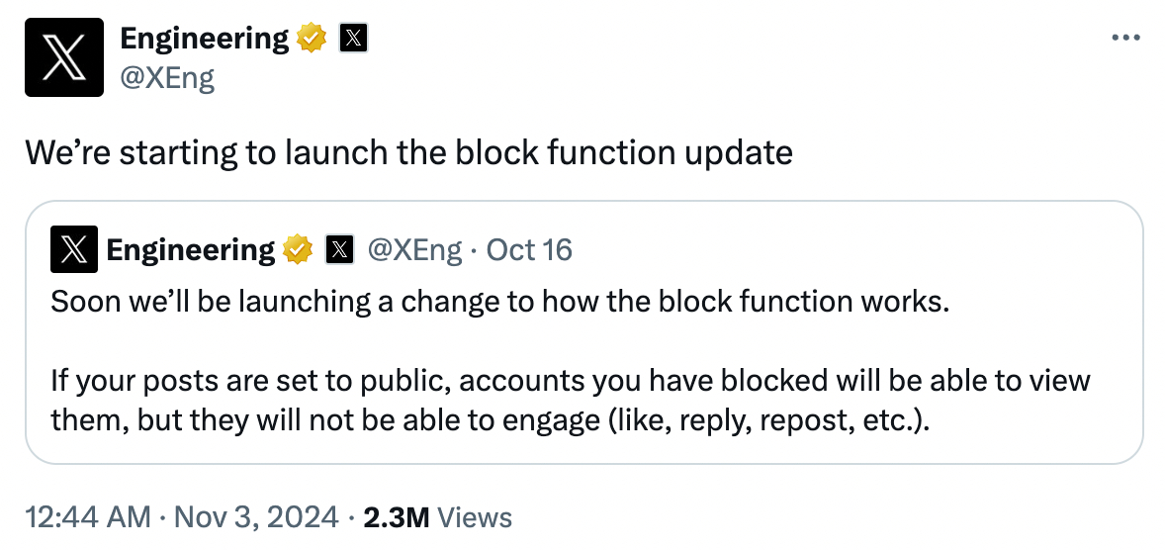Image resolution: width=1165 pixels, height=550 pixels.
Task: Click the Oct 16 date on quoted post
Action: point(529,250)
